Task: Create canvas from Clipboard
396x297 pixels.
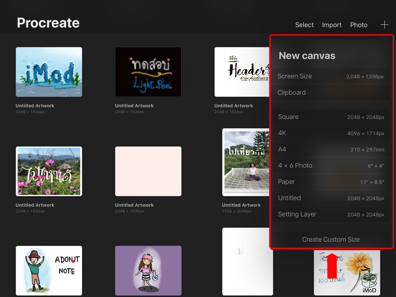Action: click(x=331, y=93)
